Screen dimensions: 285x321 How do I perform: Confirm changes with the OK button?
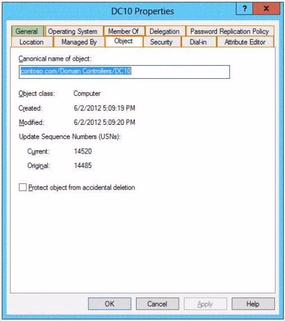110,304
